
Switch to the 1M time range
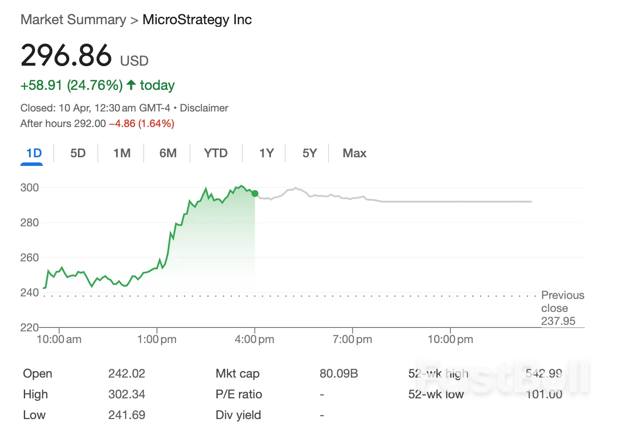pyautogui.click(x=122, y=153)
